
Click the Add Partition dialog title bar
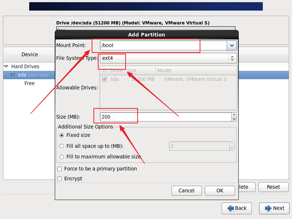[147, 35]
